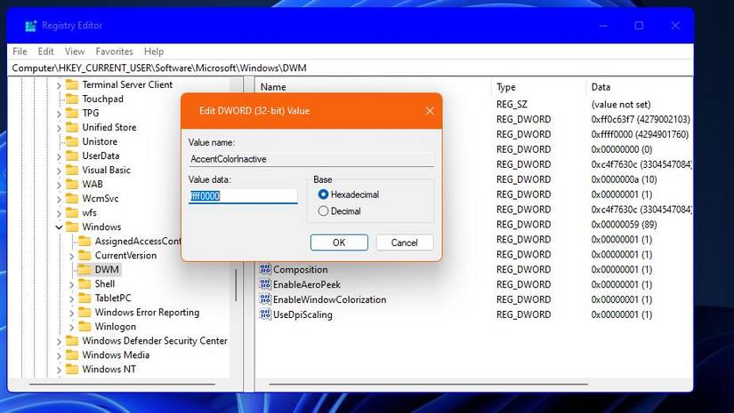Screen dimensions: 734x413
Task: Expand the TPG registry key
Action: (59, 114)
